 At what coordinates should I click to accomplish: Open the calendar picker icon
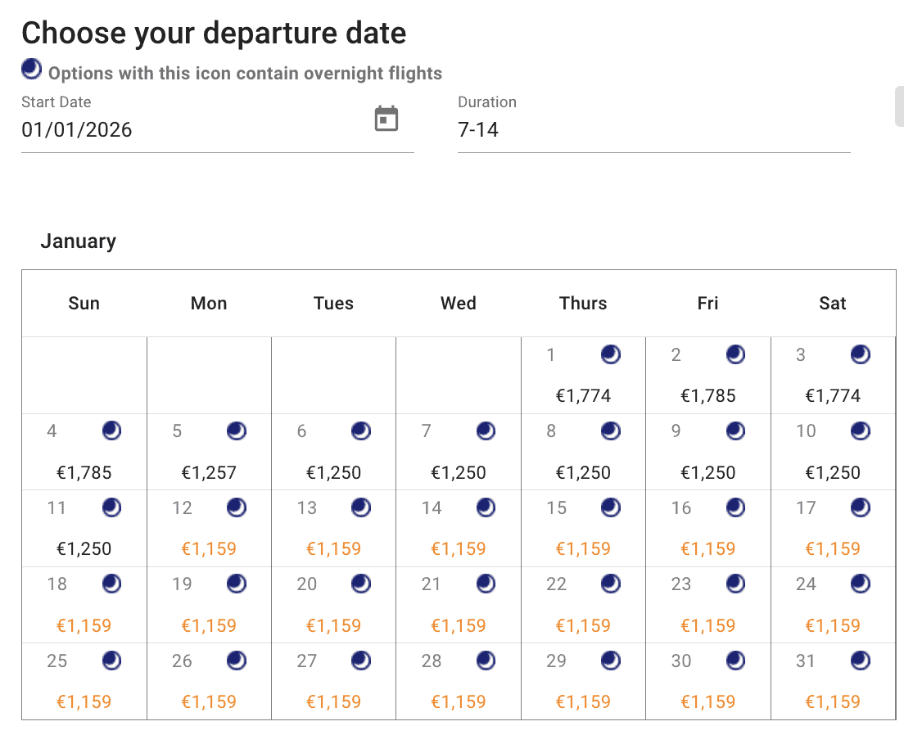pos(386,119)
